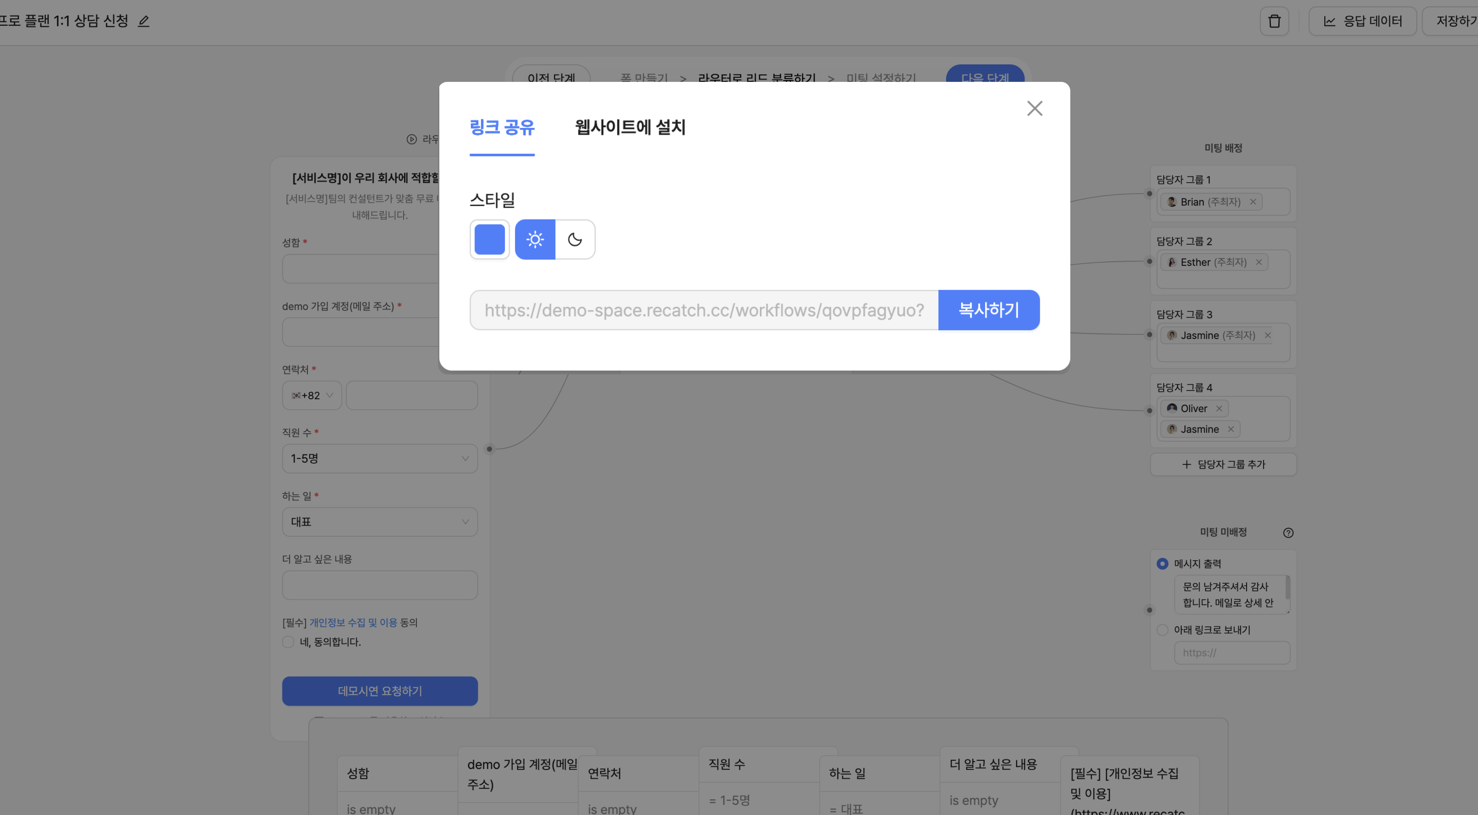1478x815 pixels.
Task: Remove Brian from 담당자 그룹 1
Action: [1253, 202]
